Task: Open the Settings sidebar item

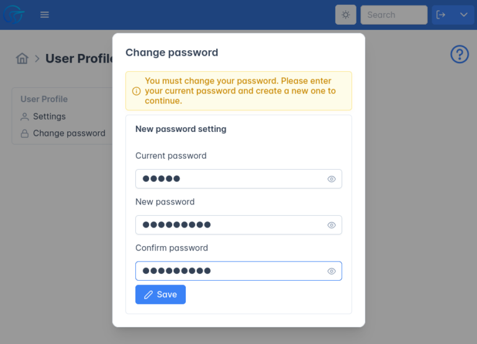Action: tap(49, 117)
